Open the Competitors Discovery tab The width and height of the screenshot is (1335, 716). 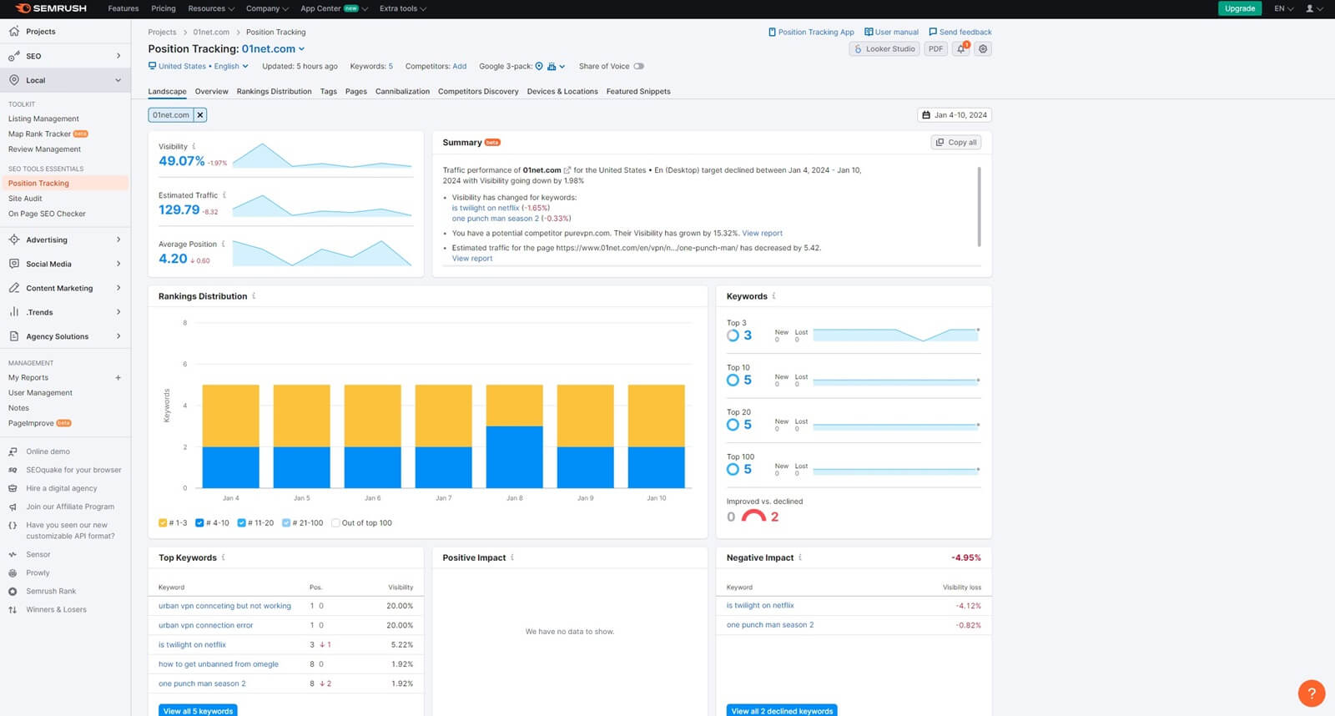(478, 92)
